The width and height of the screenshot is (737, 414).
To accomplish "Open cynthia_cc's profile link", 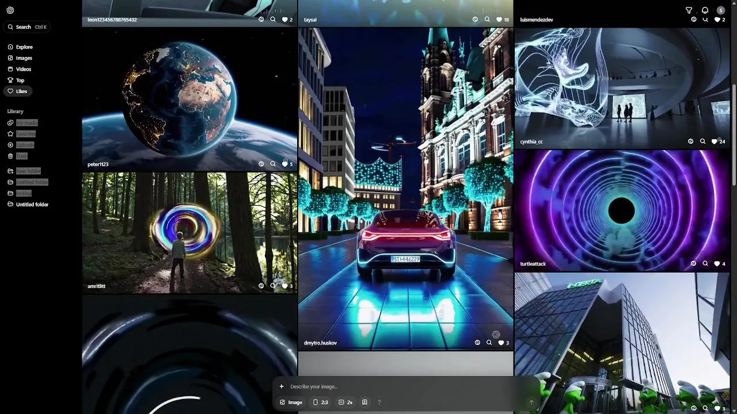I will tap(531, 142).
